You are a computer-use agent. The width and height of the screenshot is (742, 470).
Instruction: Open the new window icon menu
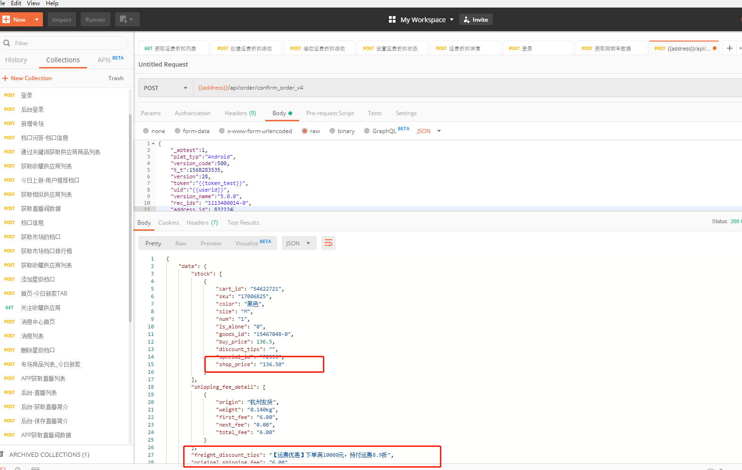(x=127, y=19)
